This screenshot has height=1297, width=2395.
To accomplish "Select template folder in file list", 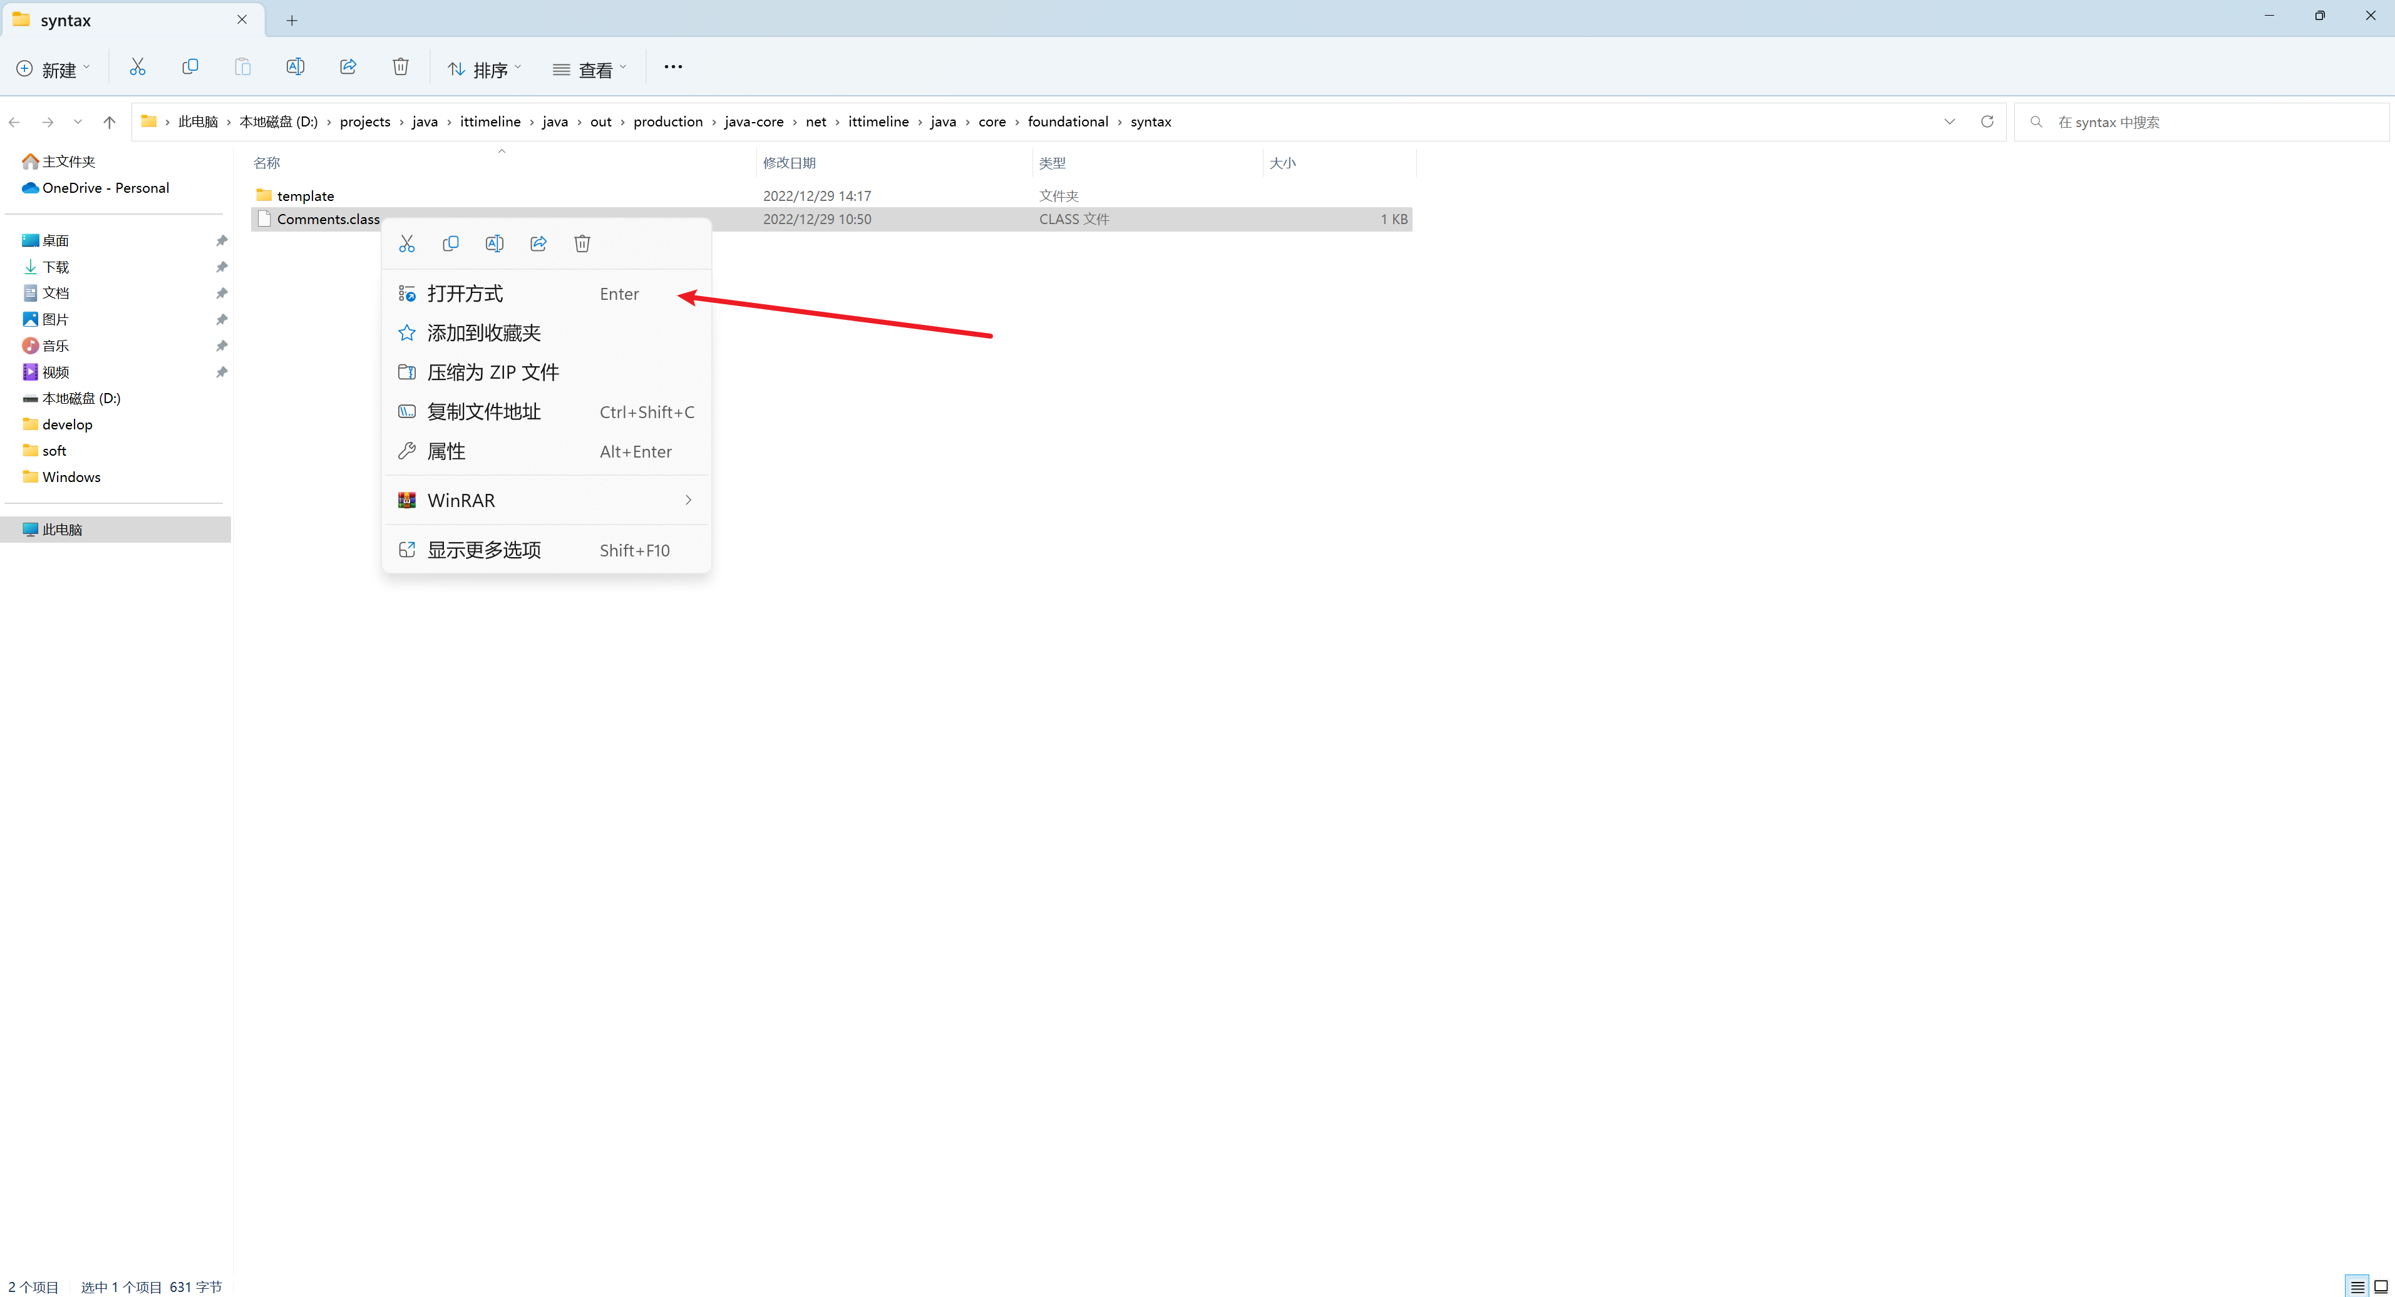I will coord(307,195).
